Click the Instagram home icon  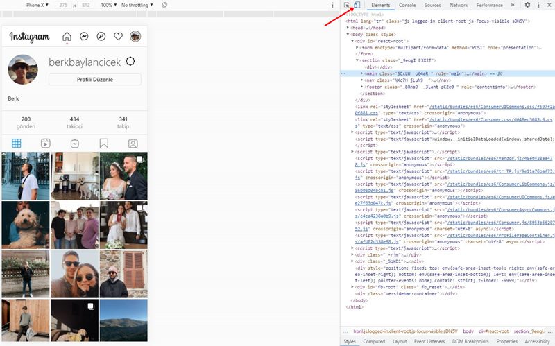click(x=67, y=37)
